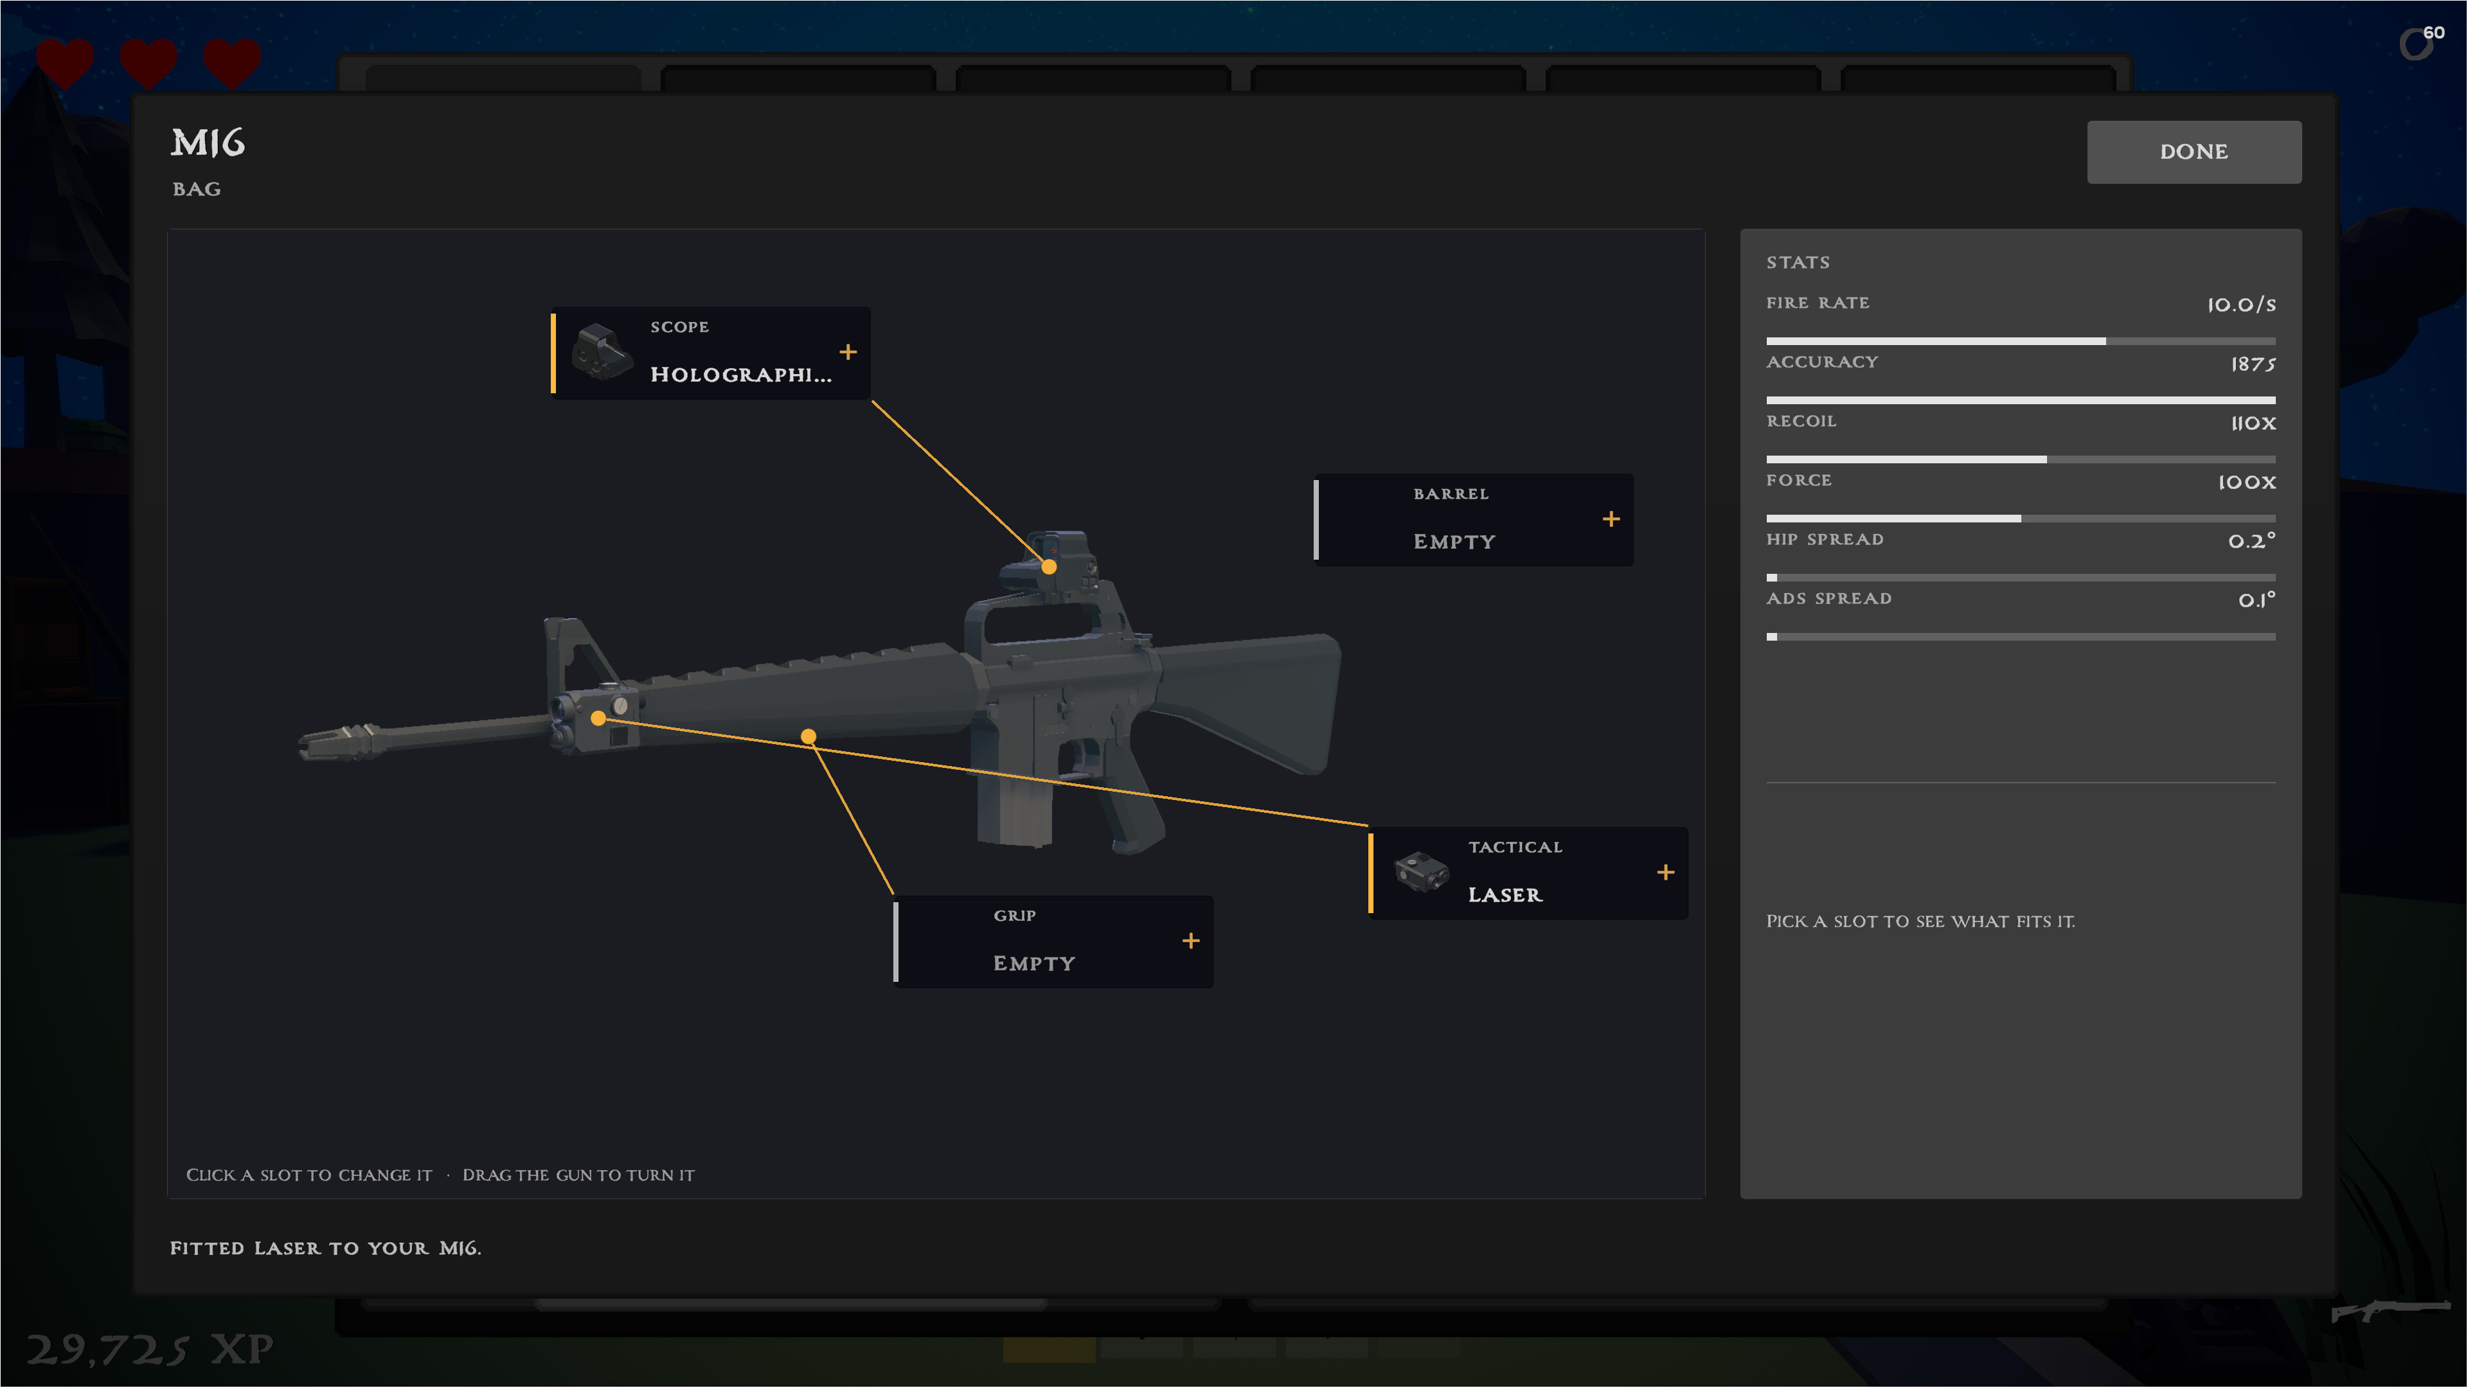Click the plus icon on Scope slot
The image size is (2468, 1388).
point(848,353)
